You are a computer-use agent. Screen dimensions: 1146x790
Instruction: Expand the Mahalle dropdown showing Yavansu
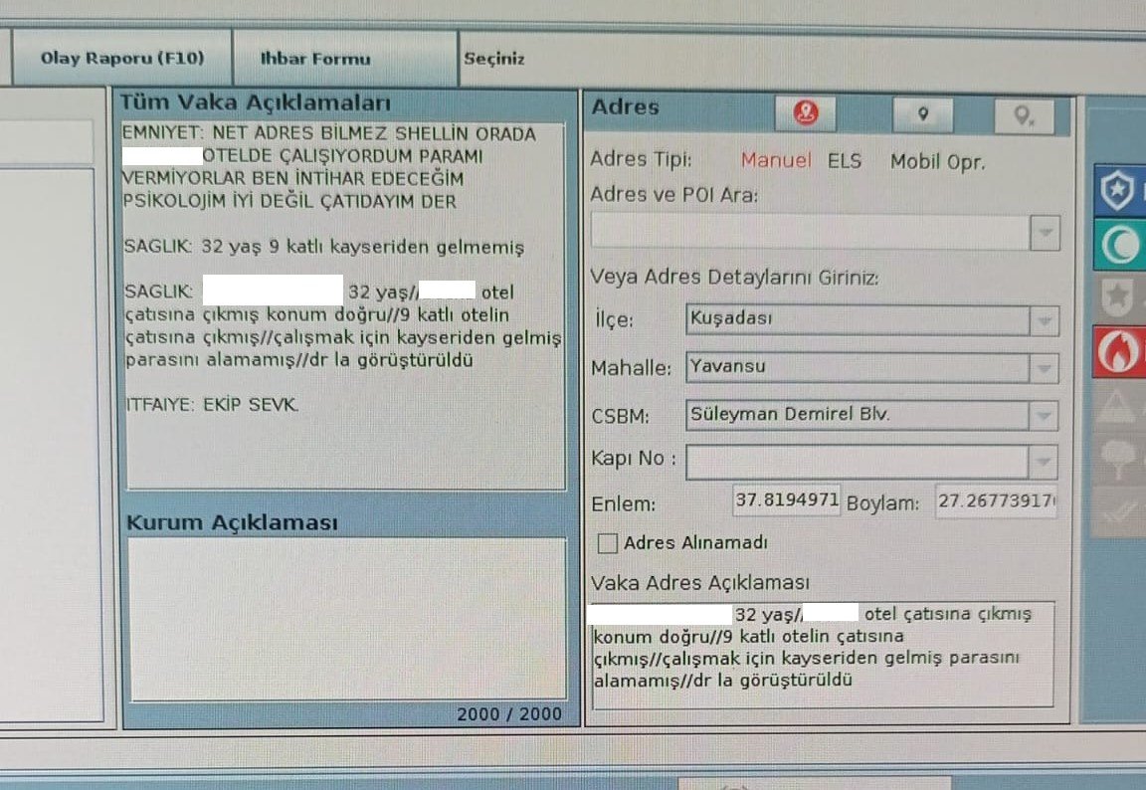coord(1044,368)
